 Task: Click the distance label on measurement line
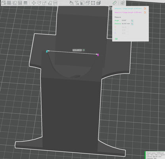[x=77, y=50]
